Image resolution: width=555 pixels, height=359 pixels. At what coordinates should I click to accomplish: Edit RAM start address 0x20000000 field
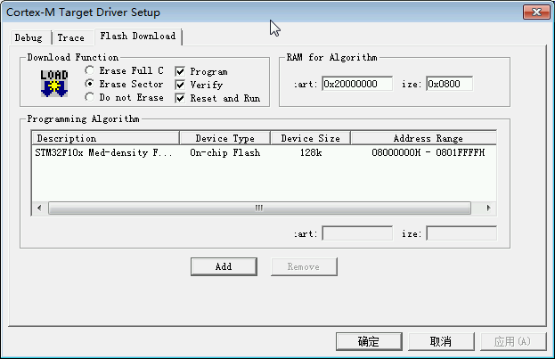tap(357, 84)
